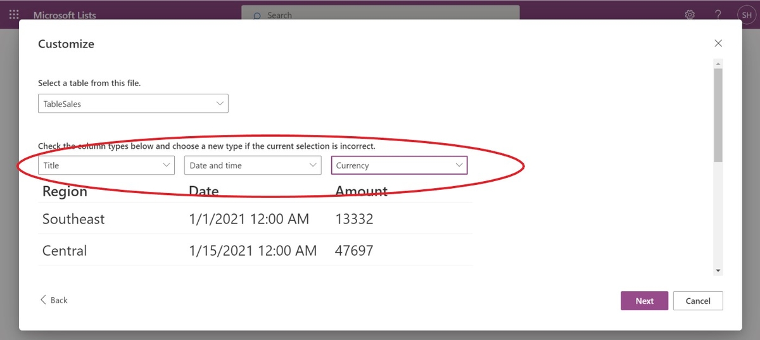
Task: Click the 47697 amount value
Action: click(354, 251)
